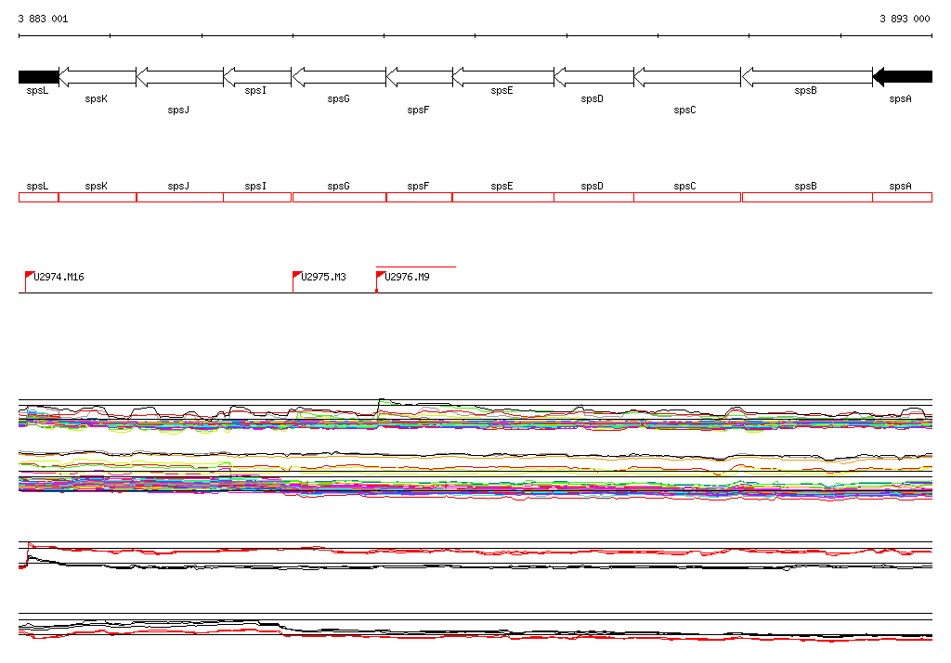Click the red flag for U2975.M3

click(297, 276)
